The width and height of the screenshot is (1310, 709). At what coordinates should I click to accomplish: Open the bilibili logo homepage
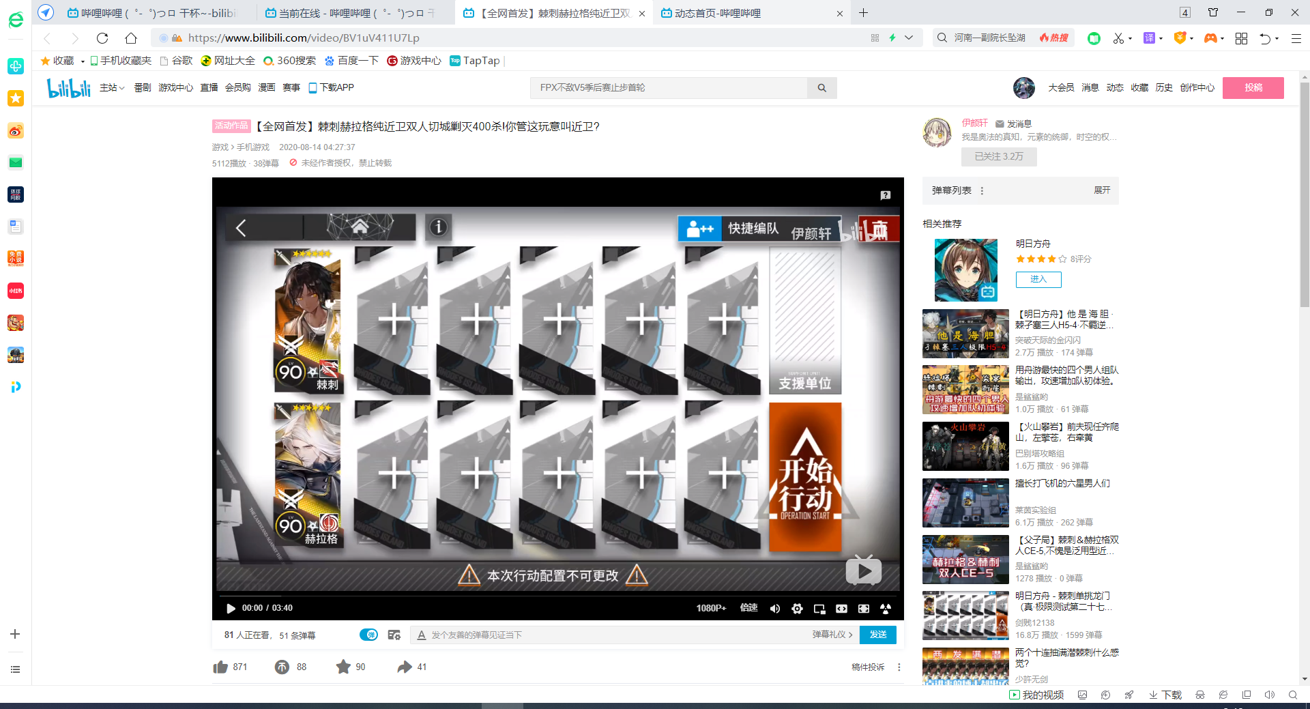tap(68, 88)
